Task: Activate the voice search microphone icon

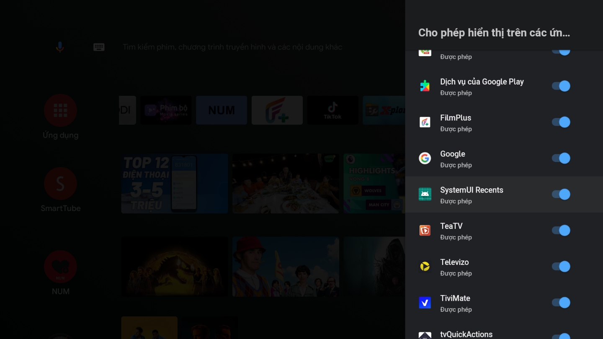Action: coord(60,47)
